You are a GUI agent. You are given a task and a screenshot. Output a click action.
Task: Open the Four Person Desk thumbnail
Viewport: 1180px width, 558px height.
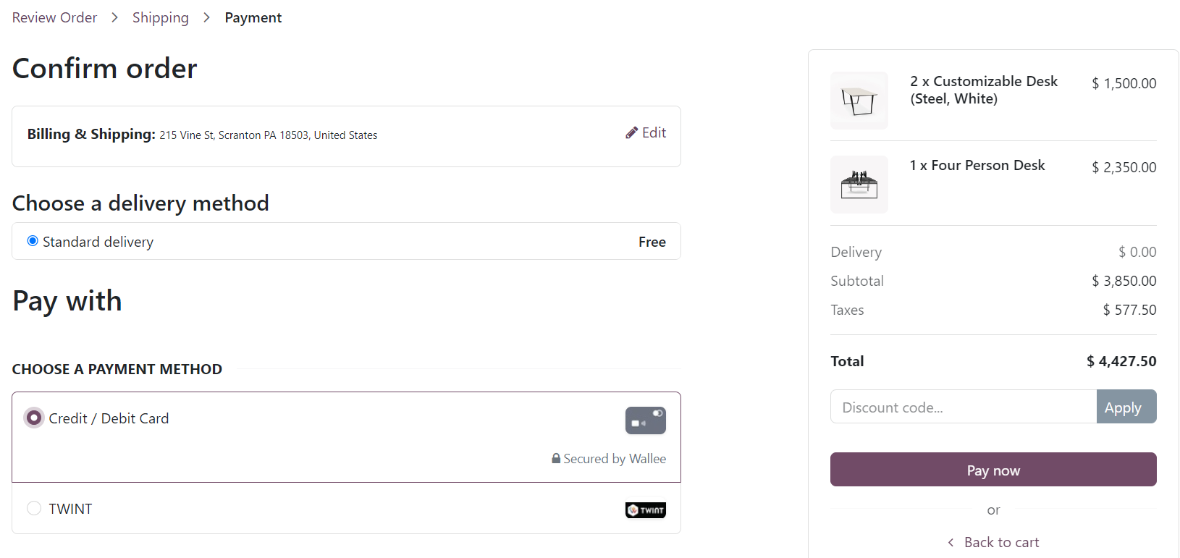[859, 185]
